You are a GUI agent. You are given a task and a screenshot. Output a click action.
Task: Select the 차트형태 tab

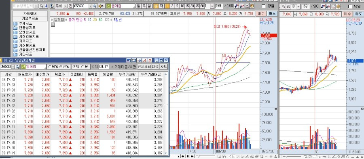coord(30,13)
